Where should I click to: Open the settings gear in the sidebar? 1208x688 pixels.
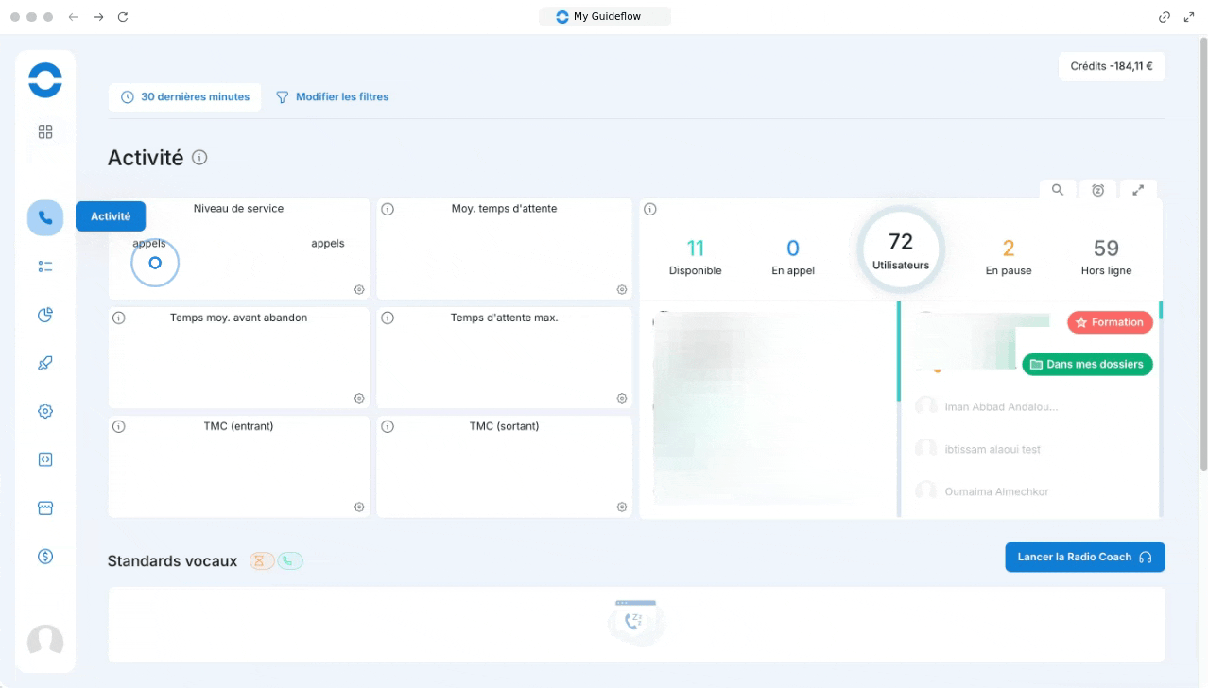45,411
